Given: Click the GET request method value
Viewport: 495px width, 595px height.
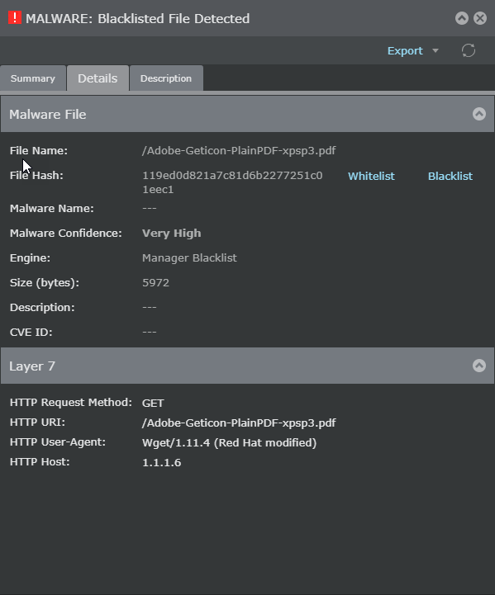Looking at the screenshot, I should pos(153,403).
